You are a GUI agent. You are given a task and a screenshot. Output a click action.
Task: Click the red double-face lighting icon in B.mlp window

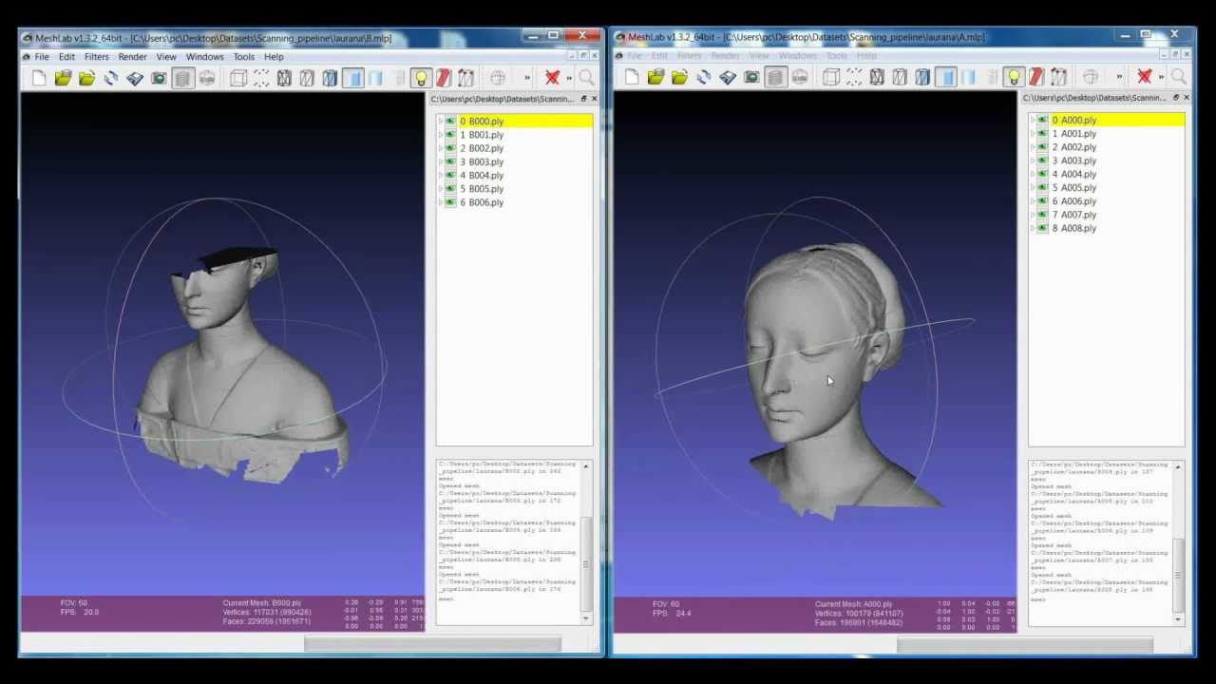[x=444, y=78]
